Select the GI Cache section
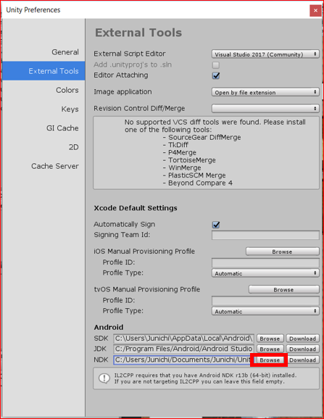The width and height of the screenshot is (324, 419). point(62,128)
